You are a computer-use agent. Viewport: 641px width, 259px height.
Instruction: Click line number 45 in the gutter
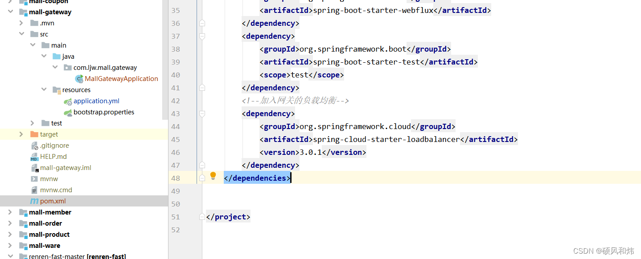(x=176, y=139)
